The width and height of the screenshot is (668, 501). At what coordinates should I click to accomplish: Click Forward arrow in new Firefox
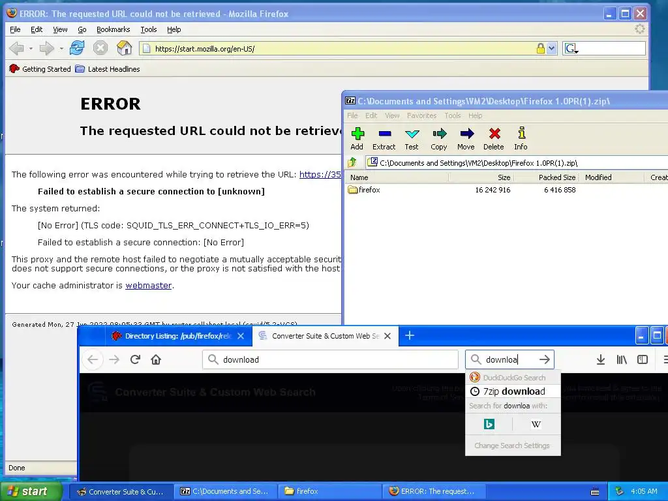point(114,359)
